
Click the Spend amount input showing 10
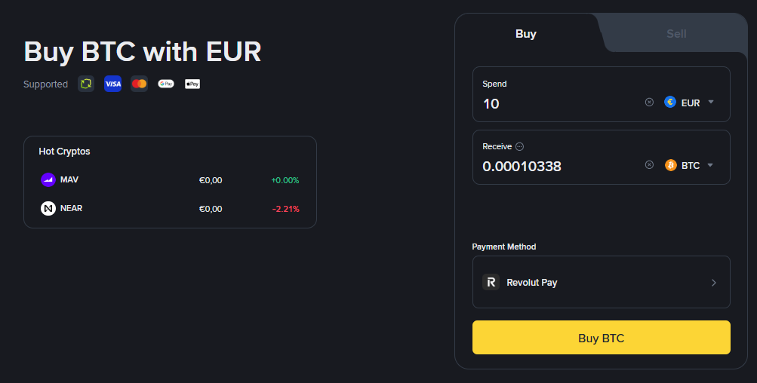pos(559,103)
